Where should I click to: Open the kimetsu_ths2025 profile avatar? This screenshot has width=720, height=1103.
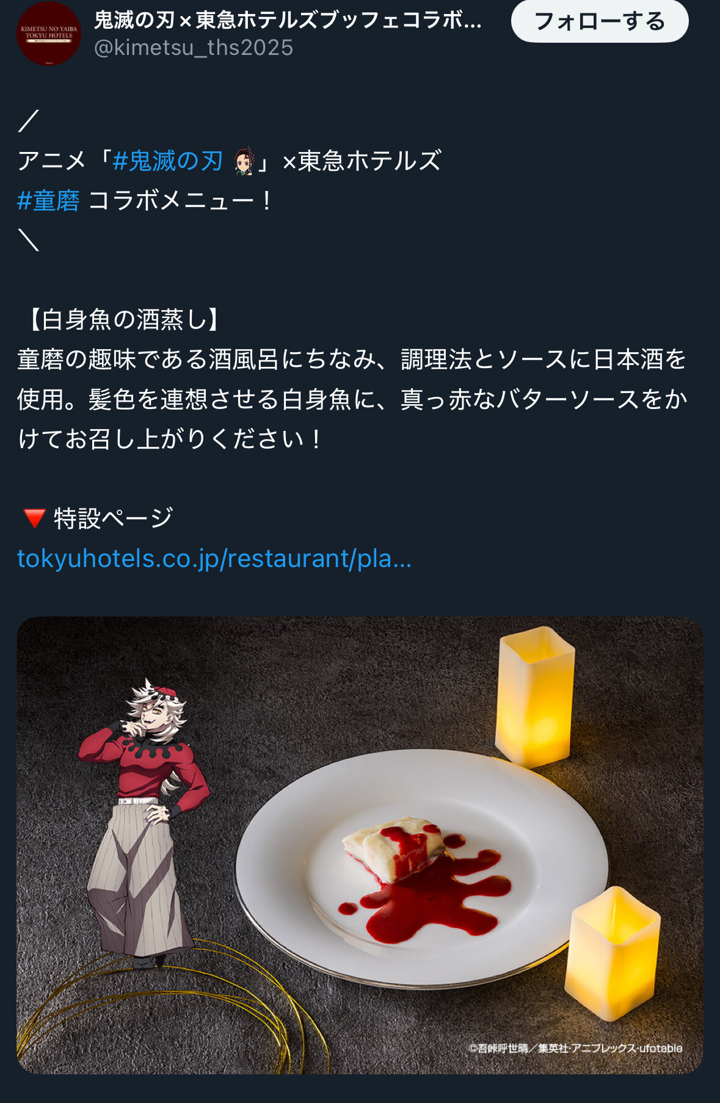48,33
